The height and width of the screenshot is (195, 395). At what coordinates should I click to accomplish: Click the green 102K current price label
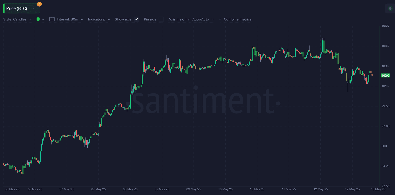[x=385, y=76]
